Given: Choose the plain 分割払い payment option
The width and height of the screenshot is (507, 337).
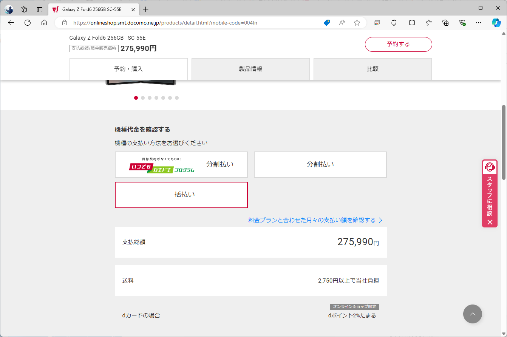Looking at the screenshot, I should (320, 165).
